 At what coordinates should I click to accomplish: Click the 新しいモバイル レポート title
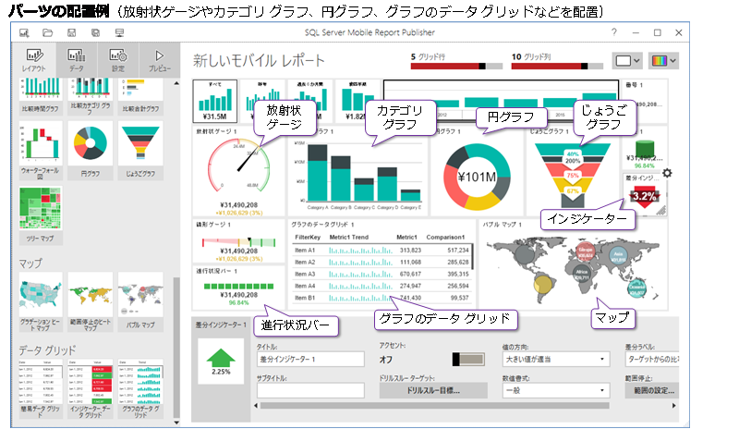pos(259,60)
